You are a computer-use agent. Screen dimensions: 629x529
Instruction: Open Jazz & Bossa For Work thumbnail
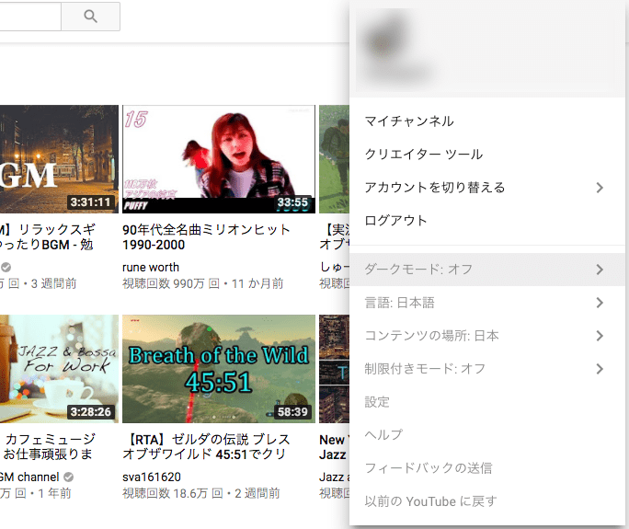pos(59,369)
